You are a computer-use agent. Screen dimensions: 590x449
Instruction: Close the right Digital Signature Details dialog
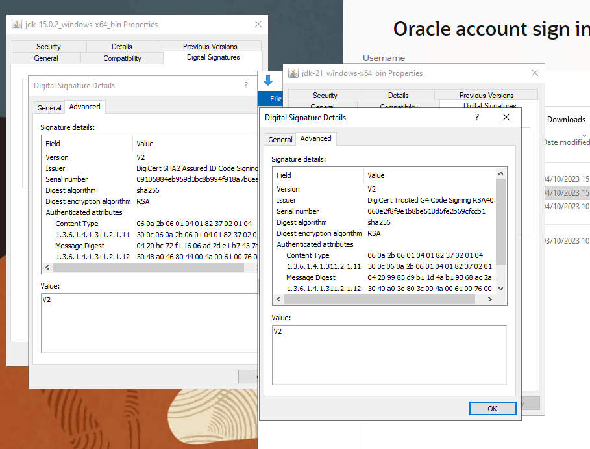(x=506, y=118)
